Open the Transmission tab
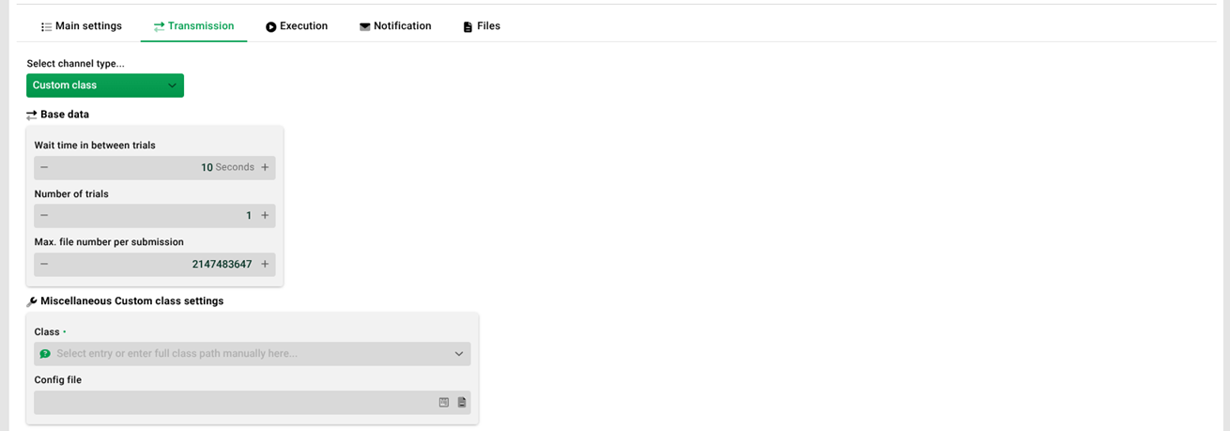The height and width of the screenshot is (431, 1230). point(193,26)
